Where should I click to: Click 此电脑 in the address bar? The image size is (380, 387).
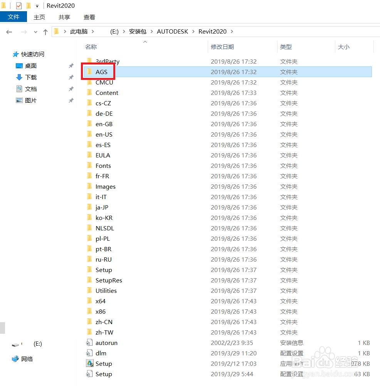79,31
